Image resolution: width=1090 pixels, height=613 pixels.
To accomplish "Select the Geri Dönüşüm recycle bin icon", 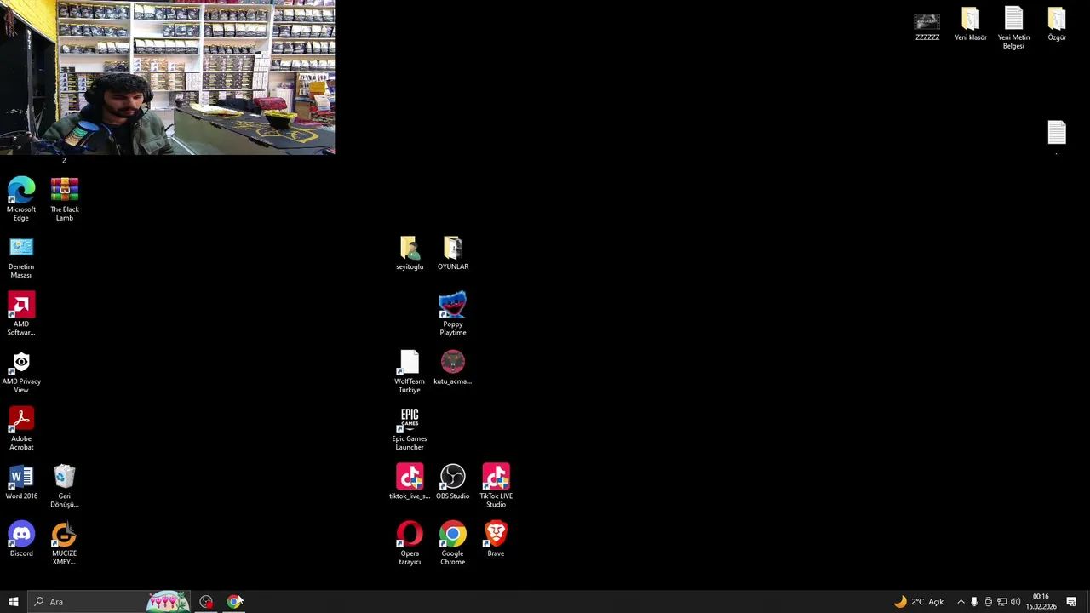I will click(65, 486).
